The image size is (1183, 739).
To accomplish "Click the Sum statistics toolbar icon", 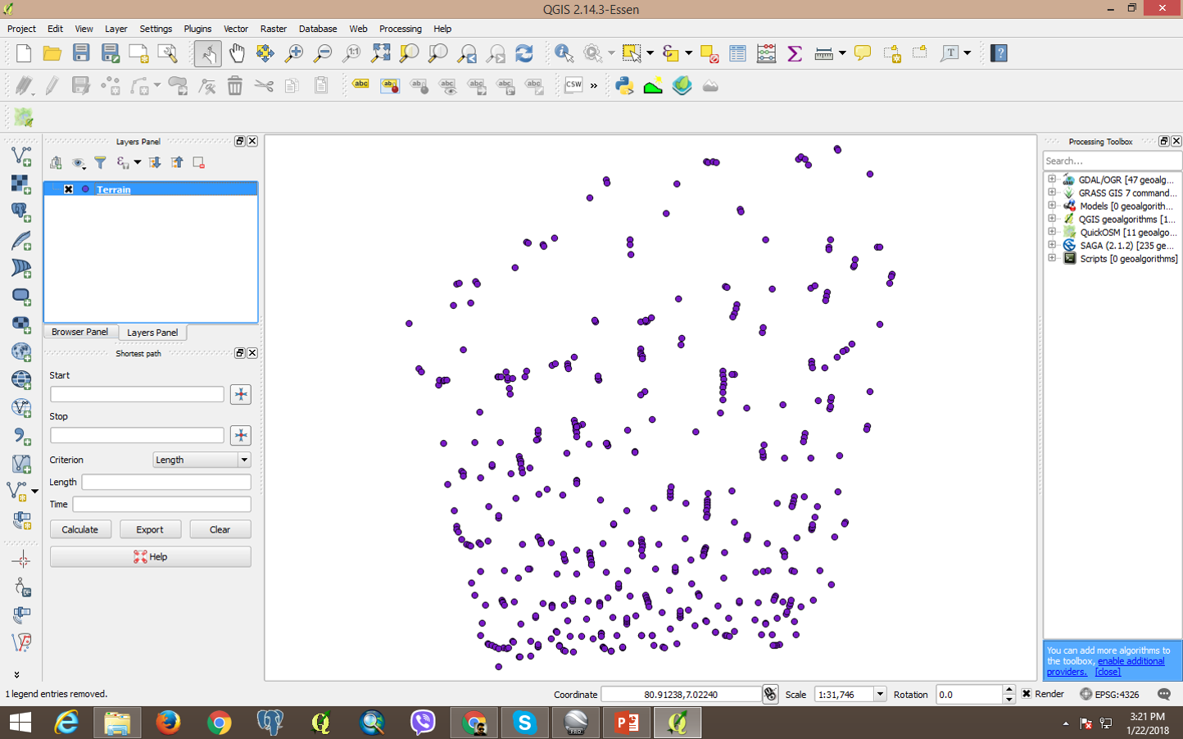I will coord(793,52).
